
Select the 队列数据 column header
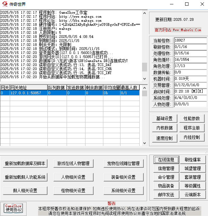pyautogui.click(x=57, y=88)
